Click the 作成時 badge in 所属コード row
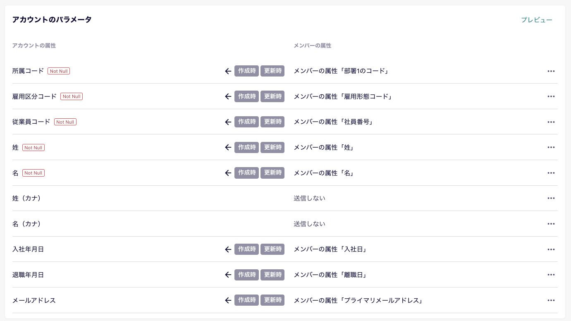571x321 pixels. pyautogui.click(x=246, y=71)
